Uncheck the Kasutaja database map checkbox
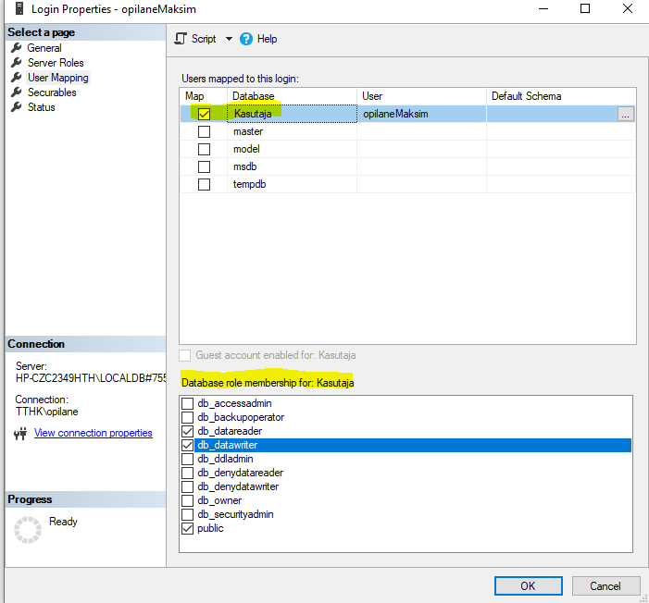The height and width of the screenshot is (603, 649). 204,114
